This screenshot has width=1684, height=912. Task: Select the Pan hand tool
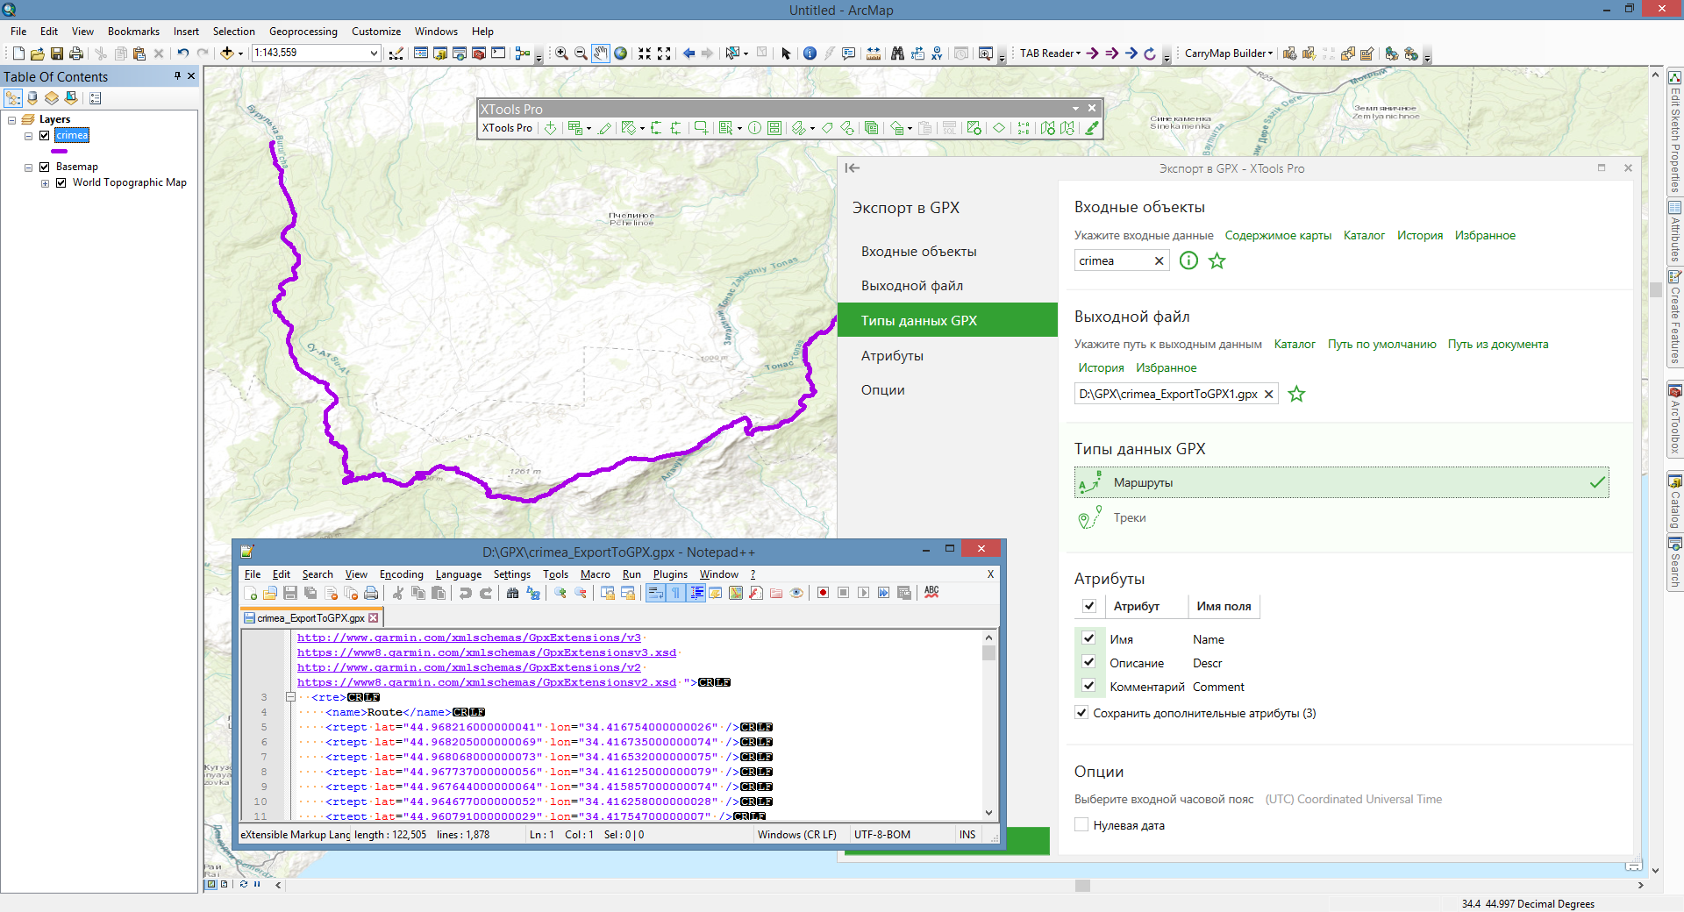coord(600,53)
